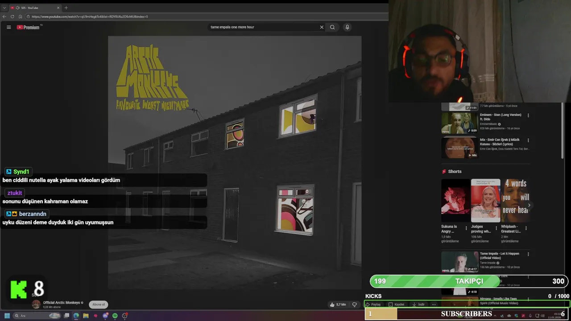
Task: Open more options for Emir Can İğrek mix
Action: [x=528, y=140]
